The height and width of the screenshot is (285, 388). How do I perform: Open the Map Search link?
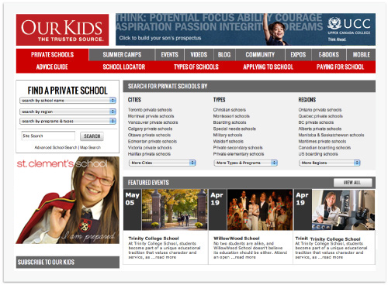pos(90,147)
